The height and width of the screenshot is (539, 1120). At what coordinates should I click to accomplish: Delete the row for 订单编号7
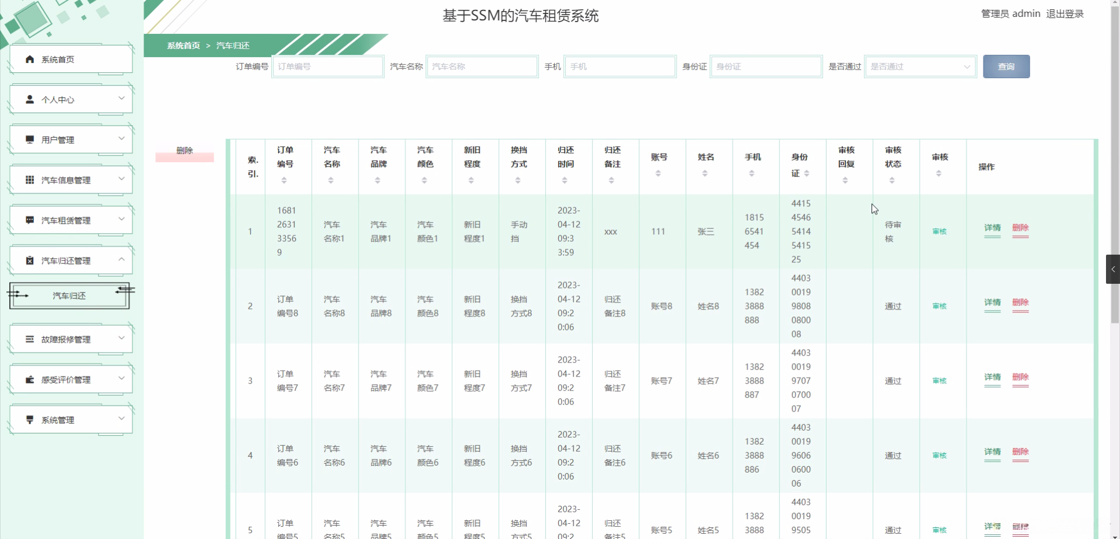pyautogui.click(x=1020, y=377)
